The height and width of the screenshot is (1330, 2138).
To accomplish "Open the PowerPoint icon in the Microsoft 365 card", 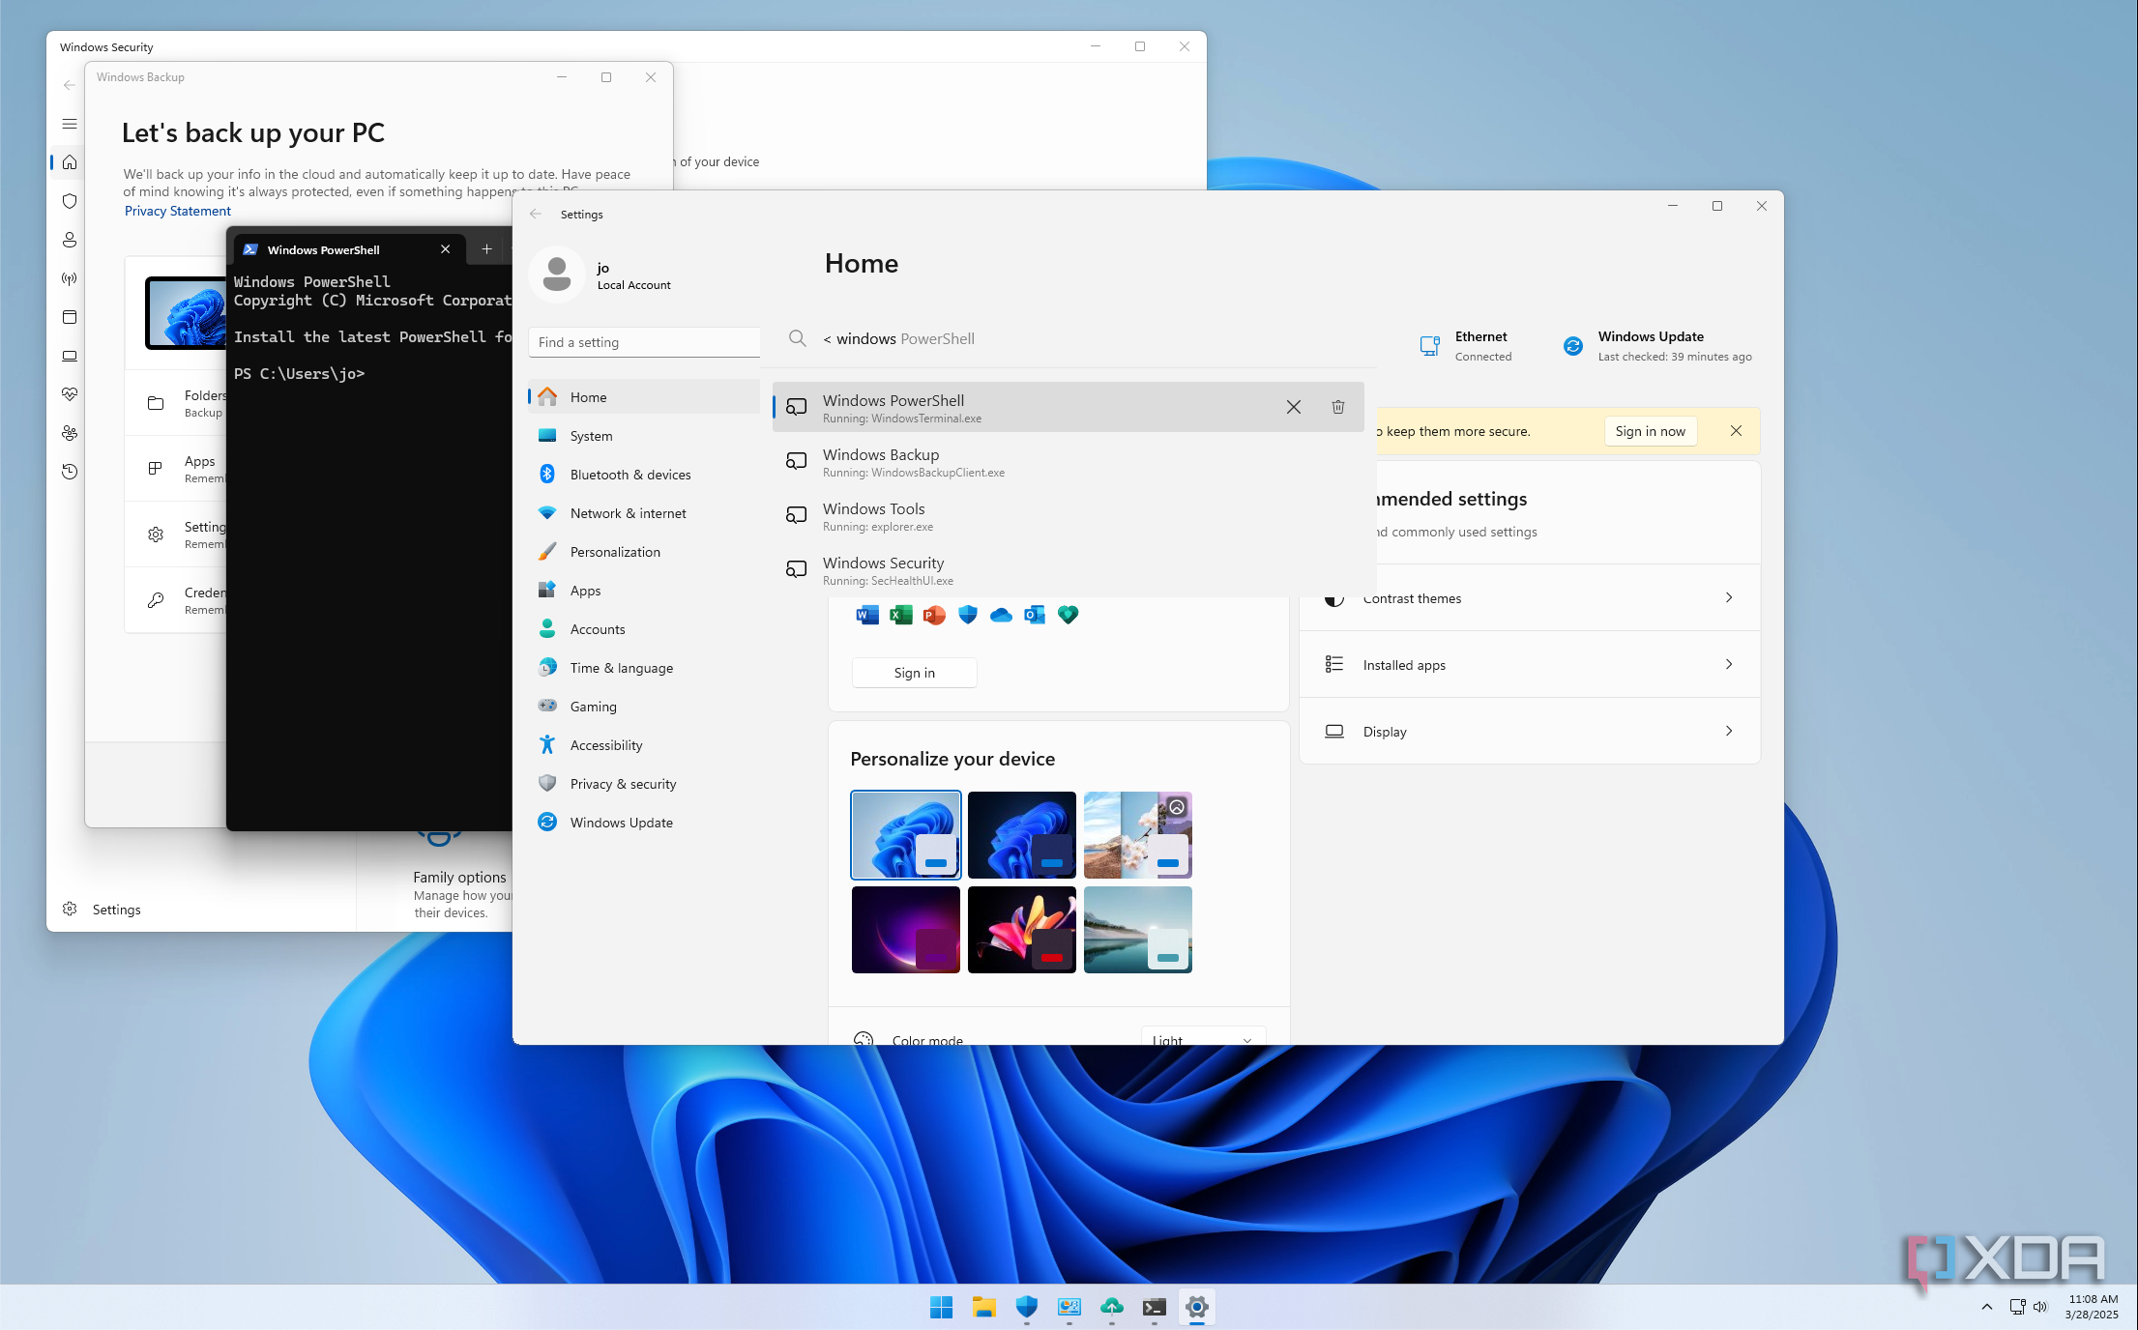I will click(x=934, y=615).
